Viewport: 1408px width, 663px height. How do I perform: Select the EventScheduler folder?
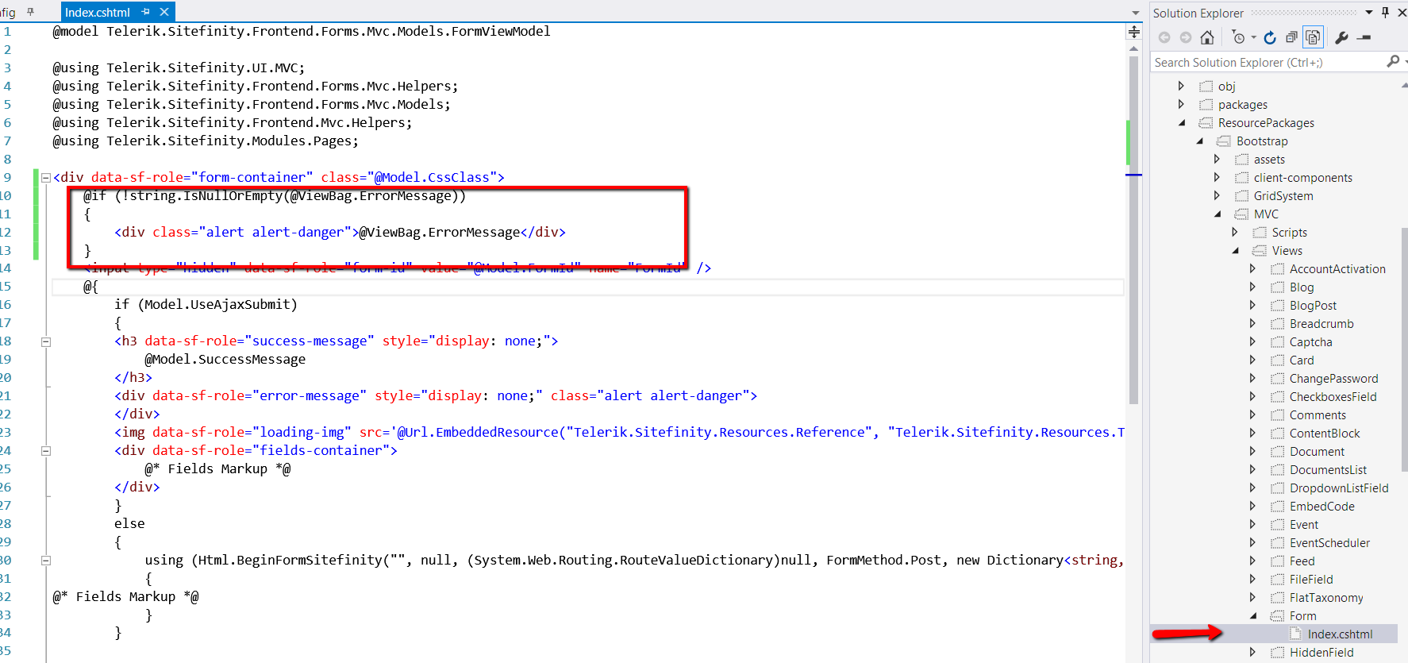(1329, 543)
